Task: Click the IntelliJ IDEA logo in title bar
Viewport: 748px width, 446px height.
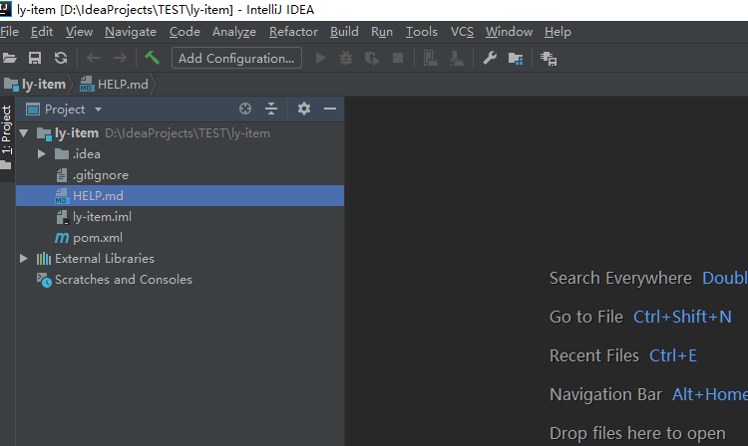Action: pos(5,8)
